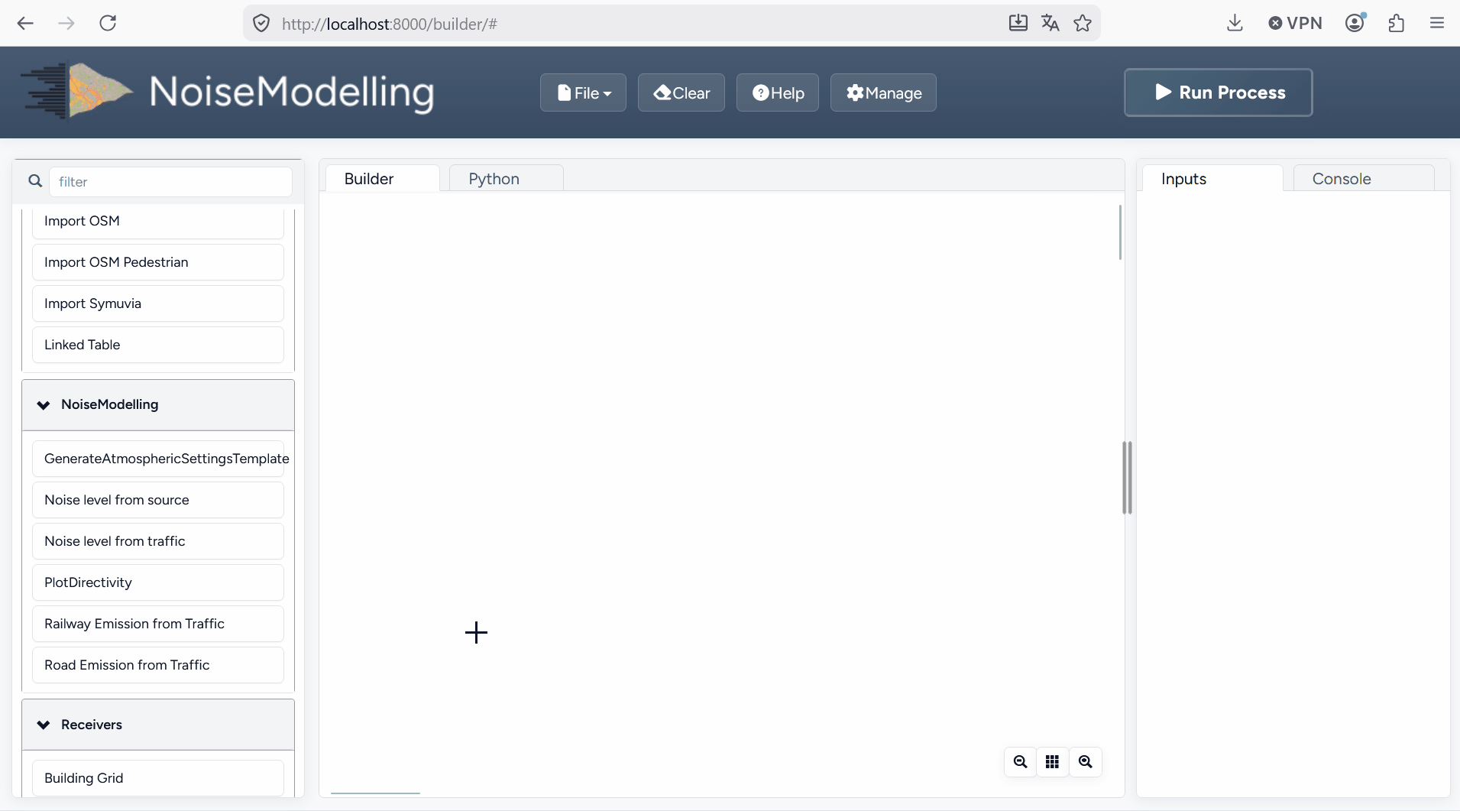Viewport: 1460px width, 811px height.
Task: Collapse the NoiseModelling section
Action: point(158,404)
